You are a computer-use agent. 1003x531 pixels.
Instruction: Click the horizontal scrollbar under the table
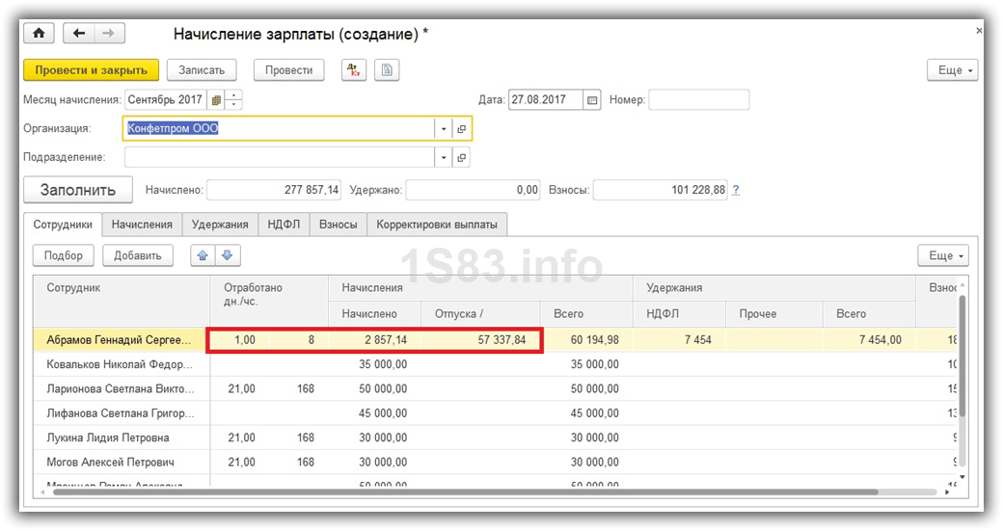[x=482, y=491]
